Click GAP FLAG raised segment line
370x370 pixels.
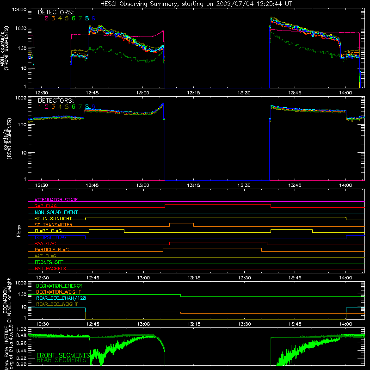point(218,205)
